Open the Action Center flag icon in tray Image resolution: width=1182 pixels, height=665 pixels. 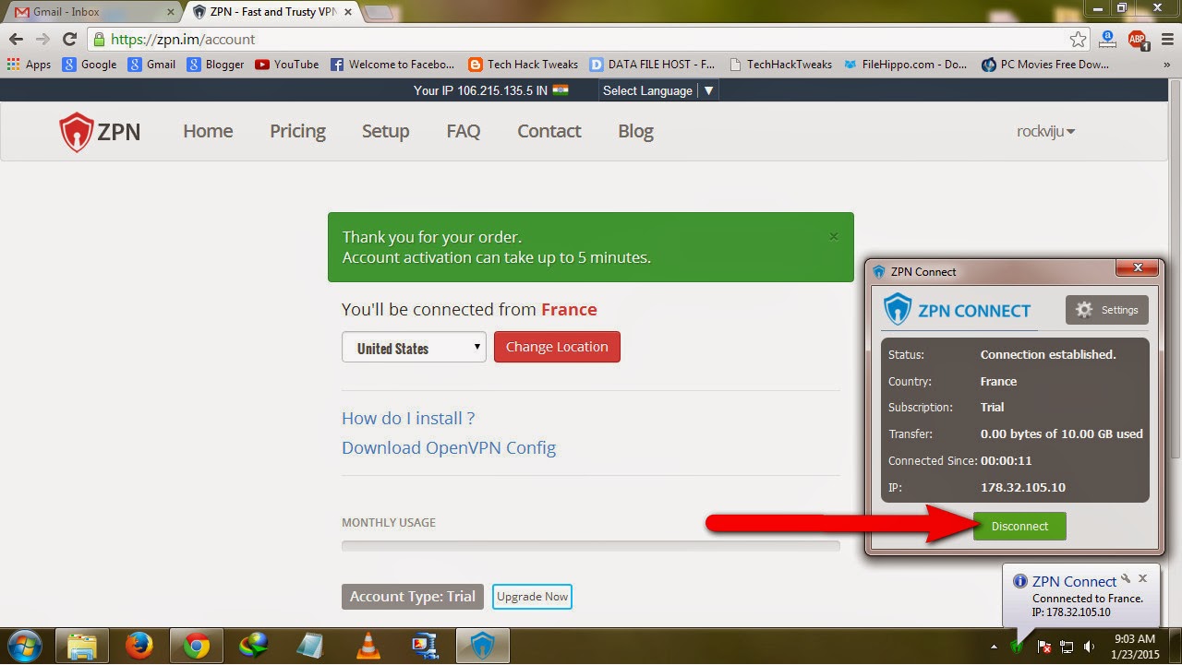[1043, 647]
